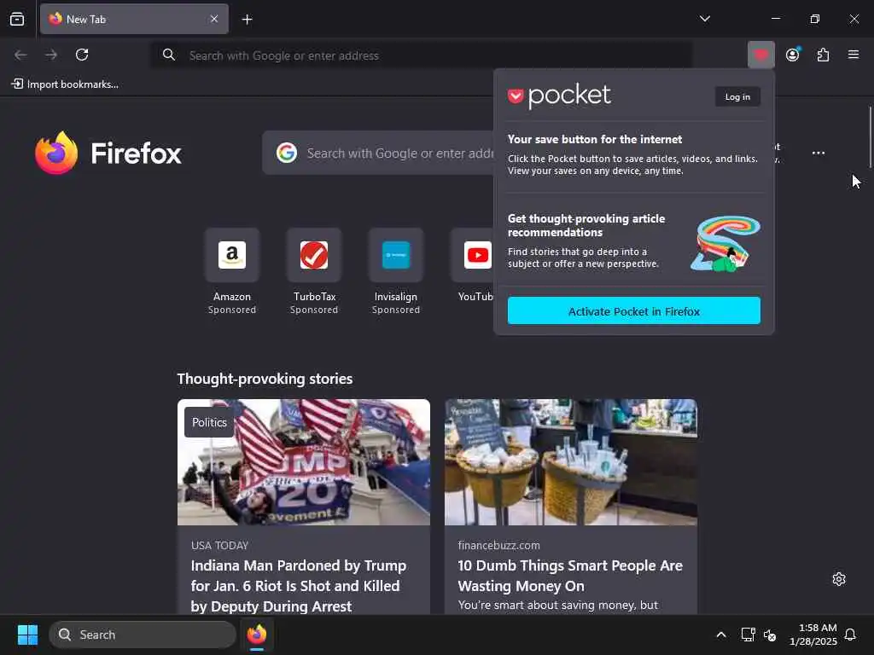Click Import bookmarks link
This screenshot has width=874, height=655.
point(65,84)
